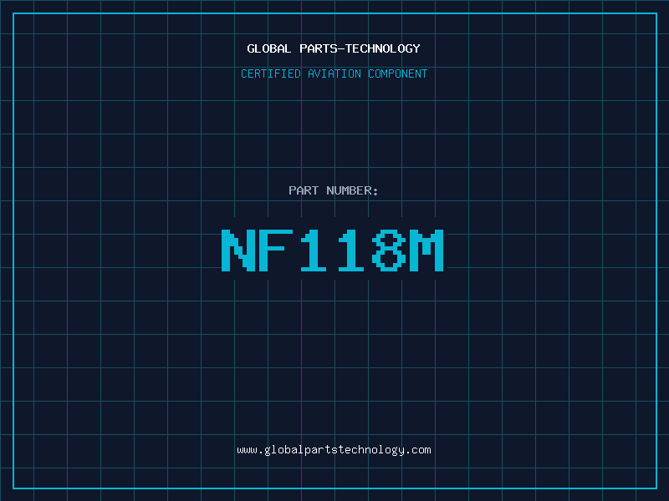Click the 'www' prefix of the URL
The width and height of the screenshot is (669, 501).
point(246,450)
